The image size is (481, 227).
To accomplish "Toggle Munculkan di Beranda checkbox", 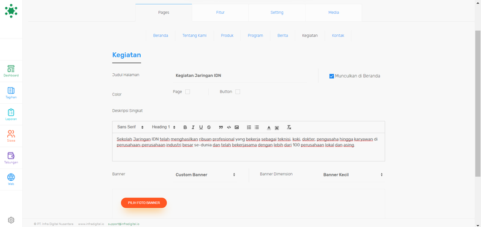I will tap(332, 76).
